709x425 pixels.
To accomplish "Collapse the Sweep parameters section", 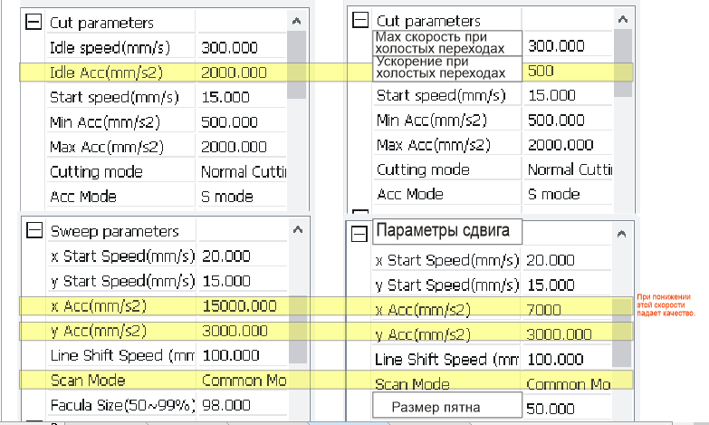I will pyautogui.click(x=35, y=231).
